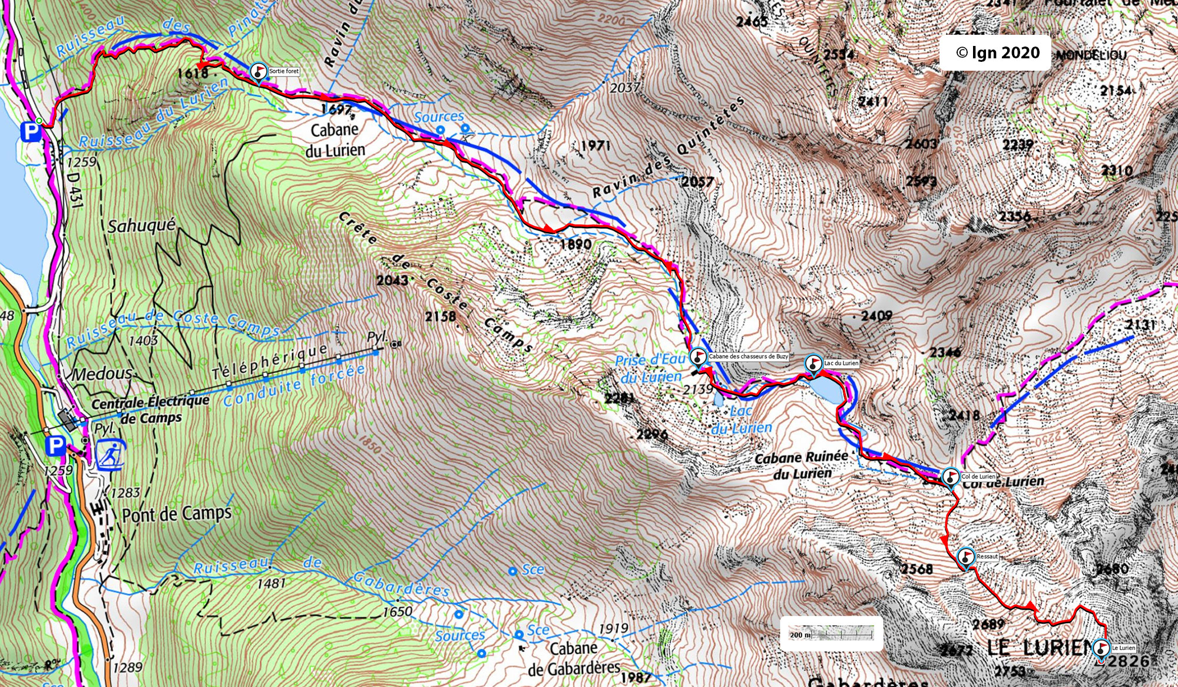Select the Le Lurien summit marker

click(1101, 650)
